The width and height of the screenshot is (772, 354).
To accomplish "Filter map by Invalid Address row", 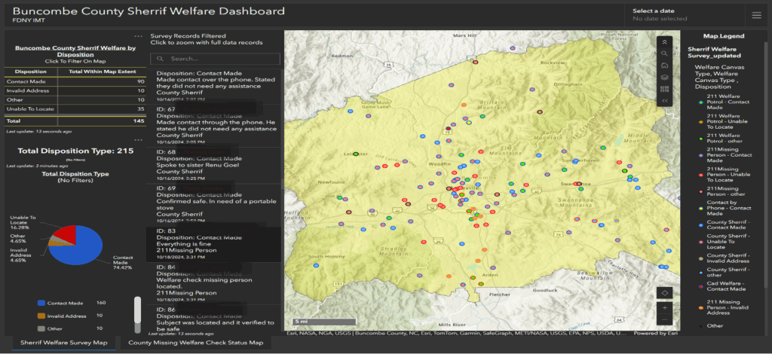I will tap(75, 90).
